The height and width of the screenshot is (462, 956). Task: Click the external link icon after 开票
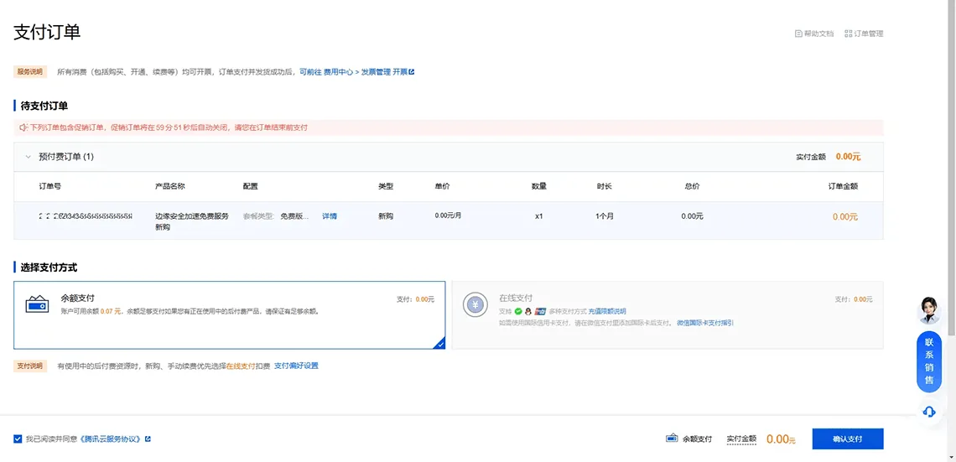click(x=412, y=72)
